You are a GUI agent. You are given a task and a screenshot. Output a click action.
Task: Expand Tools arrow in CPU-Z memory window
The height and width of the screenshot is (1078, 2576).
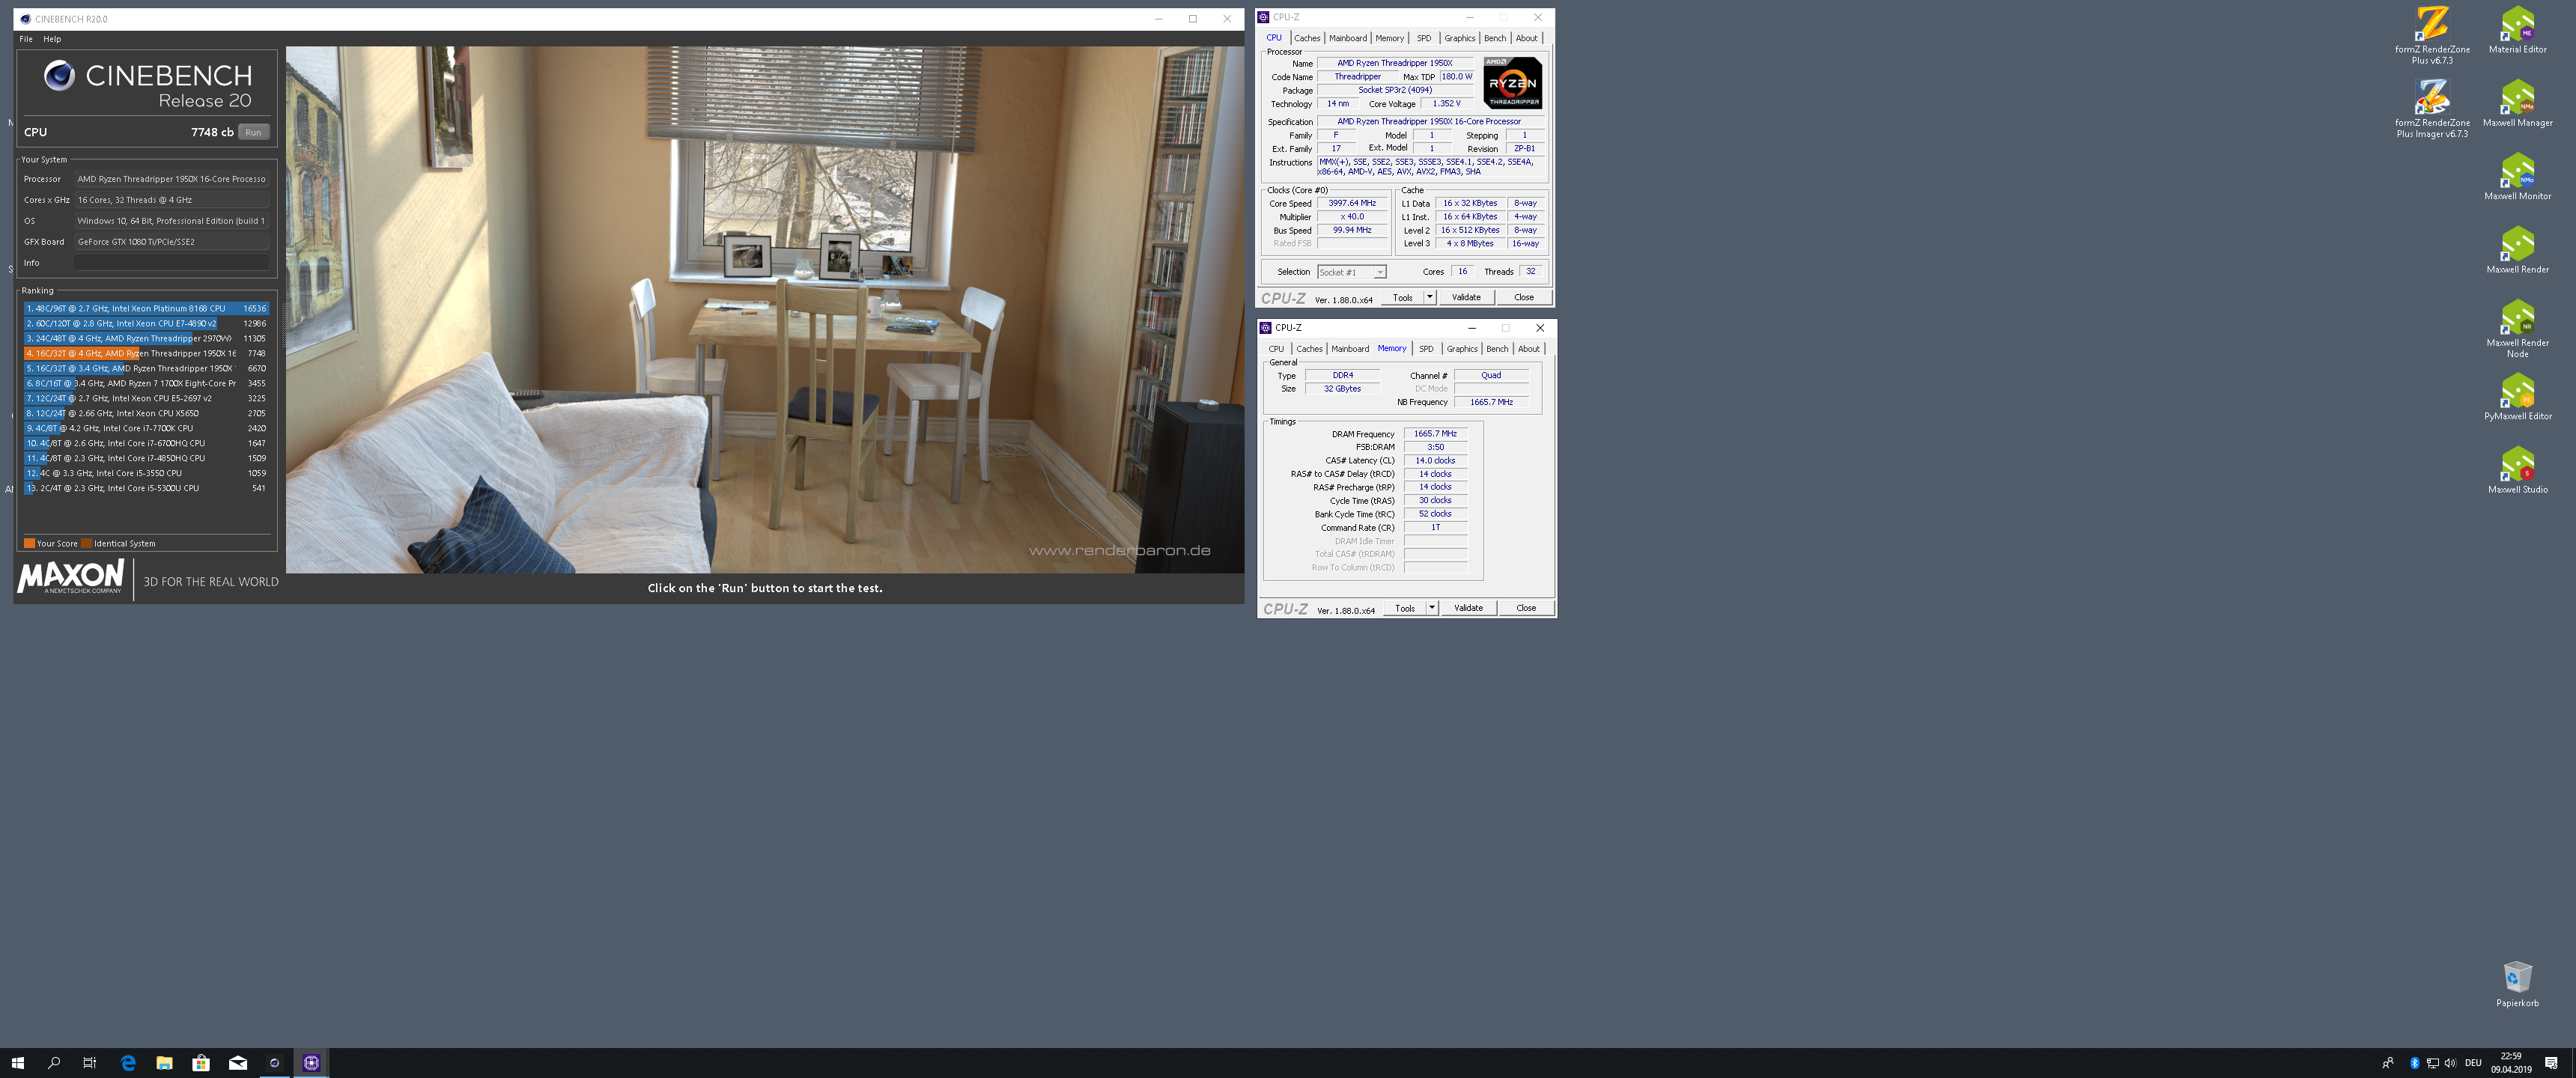(x=1431, y=608)
